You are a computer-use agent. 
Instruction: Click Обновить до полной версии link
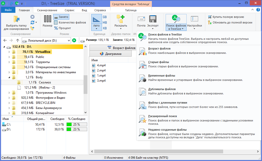(x=230, y=22)
